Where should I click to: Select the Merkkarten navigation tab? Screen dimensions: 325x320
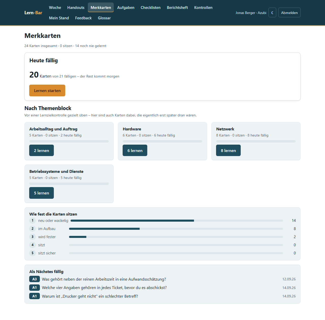coord(101,7)
